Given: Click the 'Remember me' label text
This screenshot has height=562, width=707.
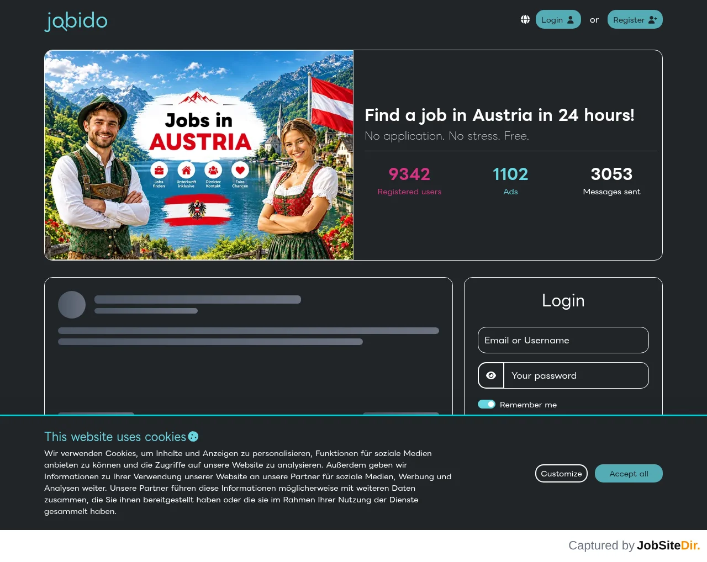Looking at the screenshot, I should tap(528, 405).
